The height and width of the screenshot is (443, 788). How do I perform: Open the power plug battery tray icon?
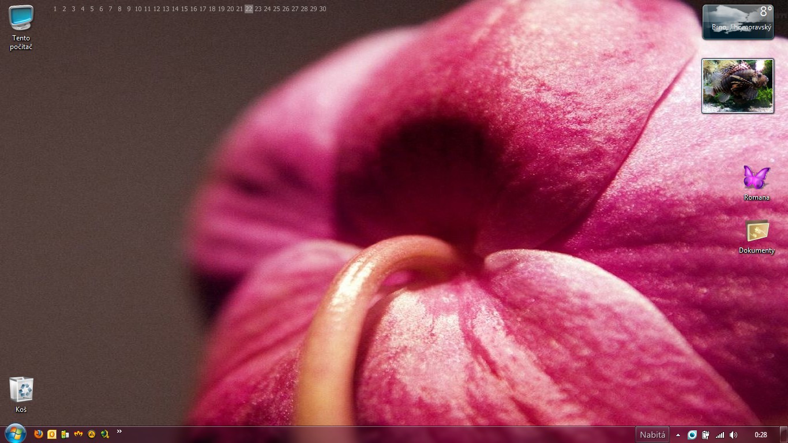(706, 435)
